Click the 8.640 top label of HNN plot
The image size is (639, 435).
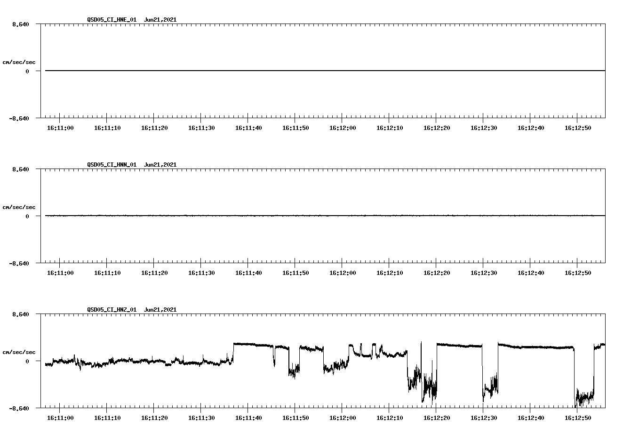(x=20, y=169)
